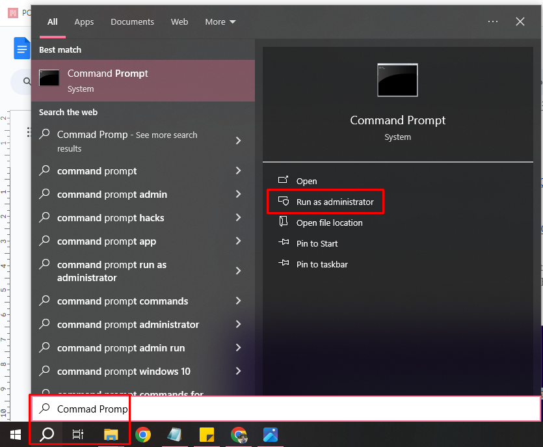Screen dimensions: 543x447
Task: Open the notepad-style app next to Chrome
Action: click(x=174, y=435)
